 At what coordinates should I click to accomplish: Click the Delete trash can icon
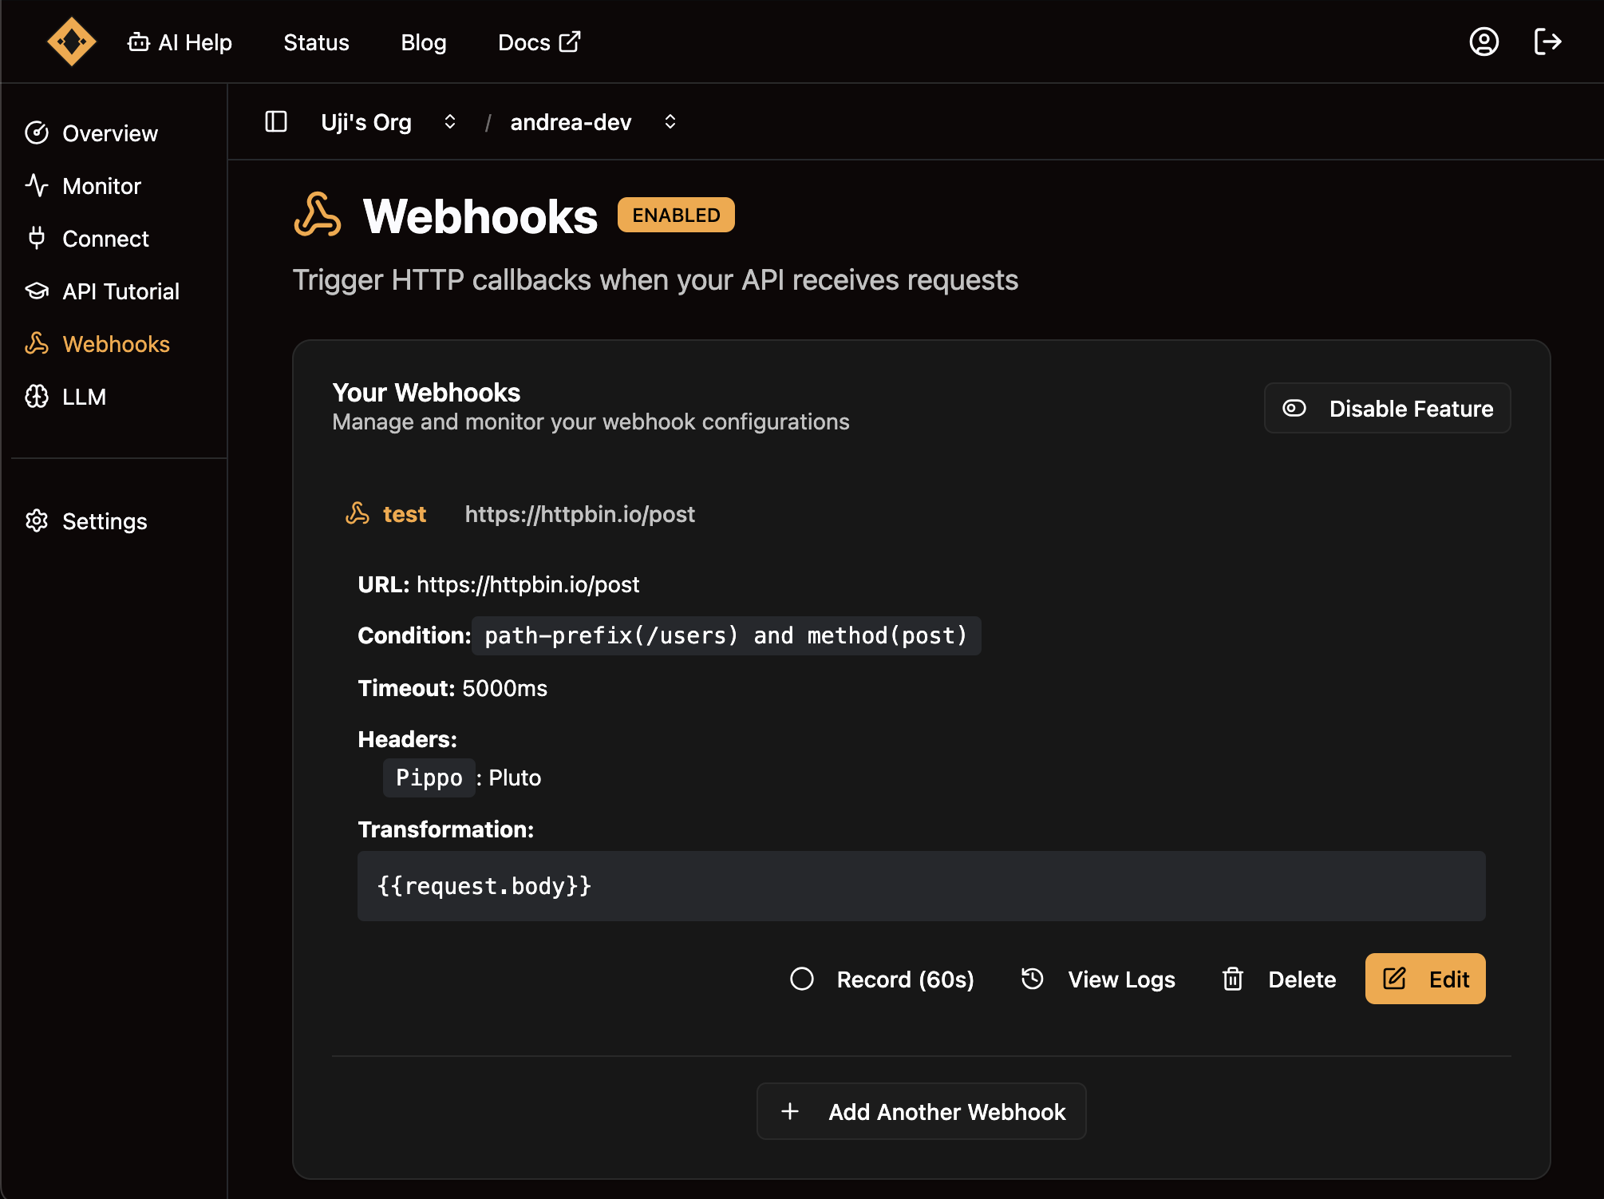1233,979
